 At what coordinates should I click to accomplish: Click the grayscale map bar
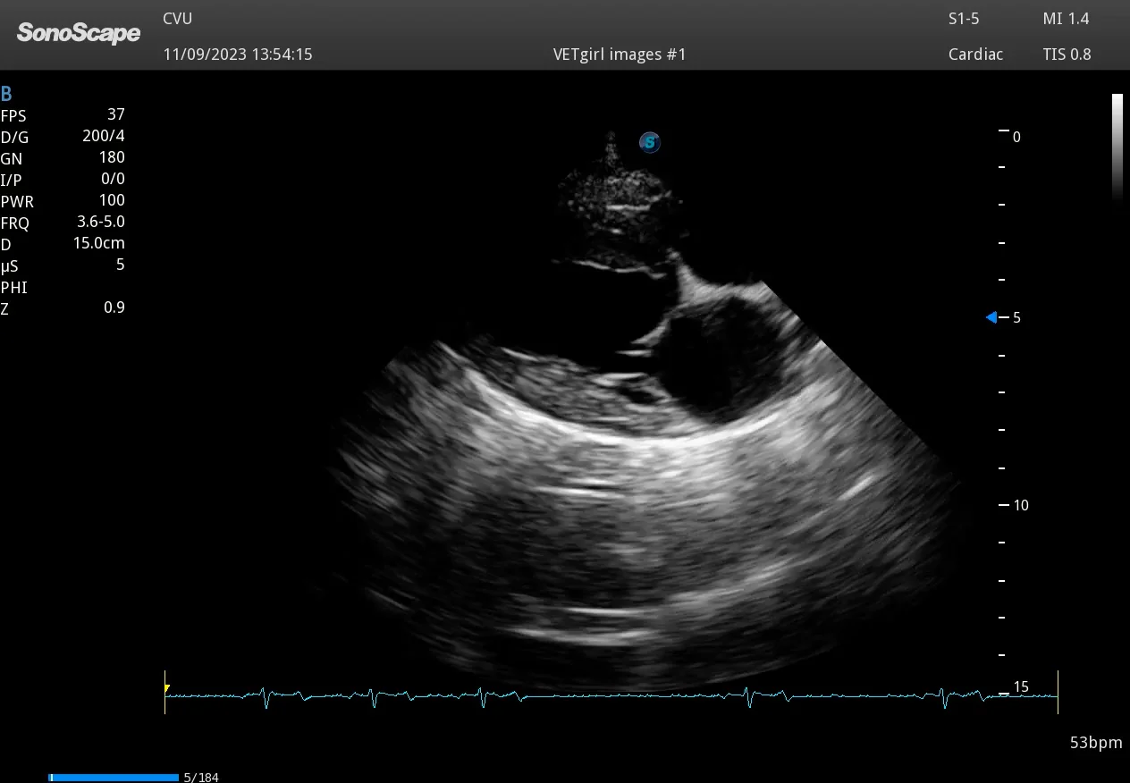1117,148
